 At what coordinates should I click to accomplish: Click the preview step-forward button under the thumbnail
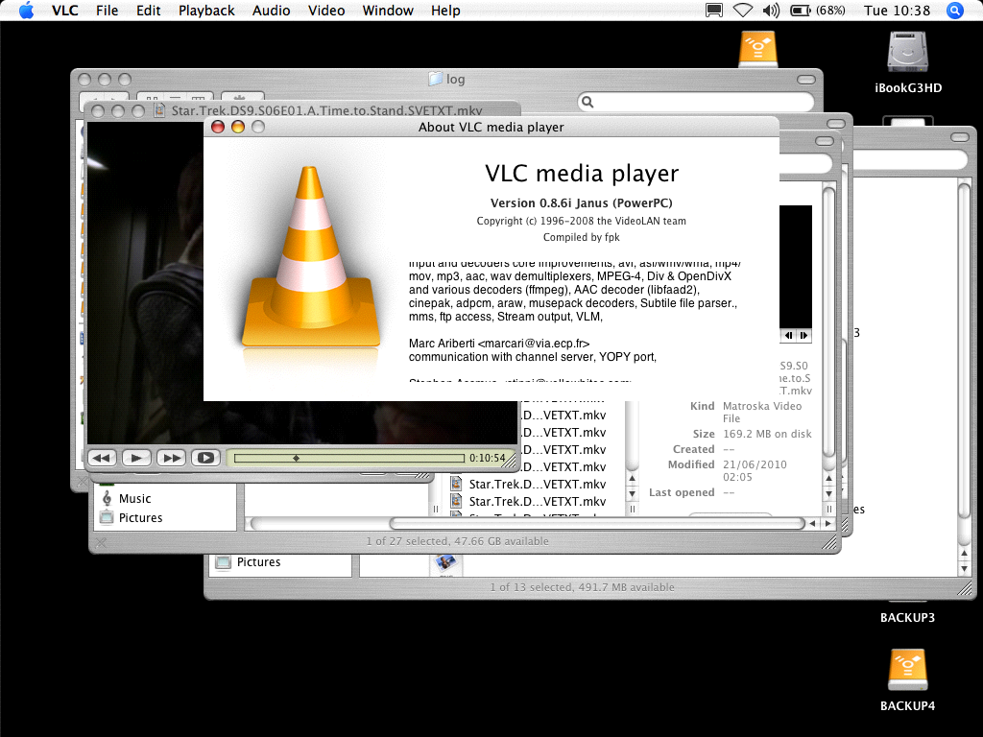(x=803, y=335)
